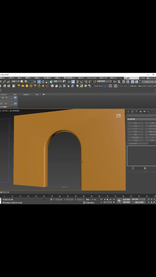Screen dimensions: 156x277
Task: Open the Display command panel tab
Action: [144, 112]
